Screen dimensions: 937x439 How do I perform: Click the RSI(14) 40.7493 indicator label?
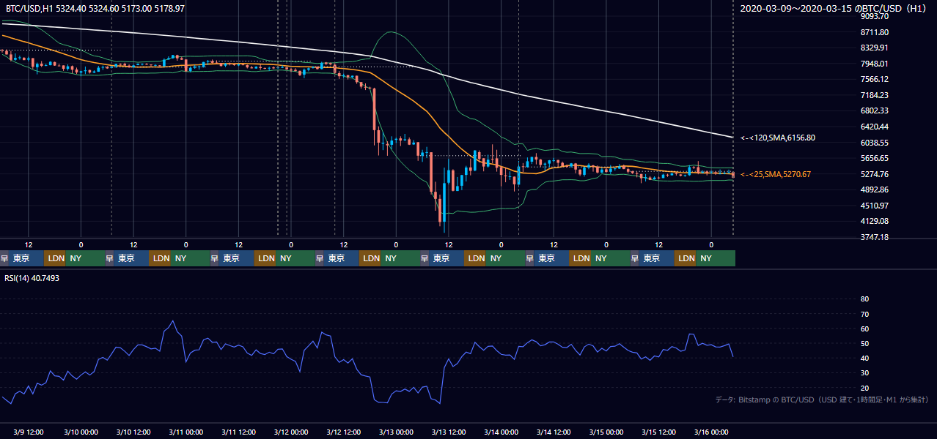click(x=32, y=278)
